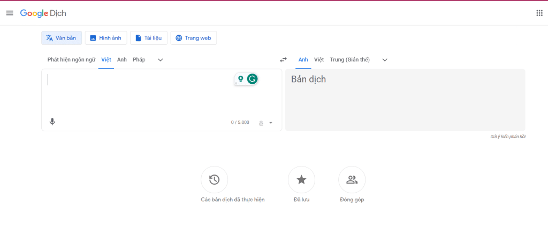Expand the source language list chevron
Image resolution: width=548 pixels, height=246 pixels.
point(161,60)
